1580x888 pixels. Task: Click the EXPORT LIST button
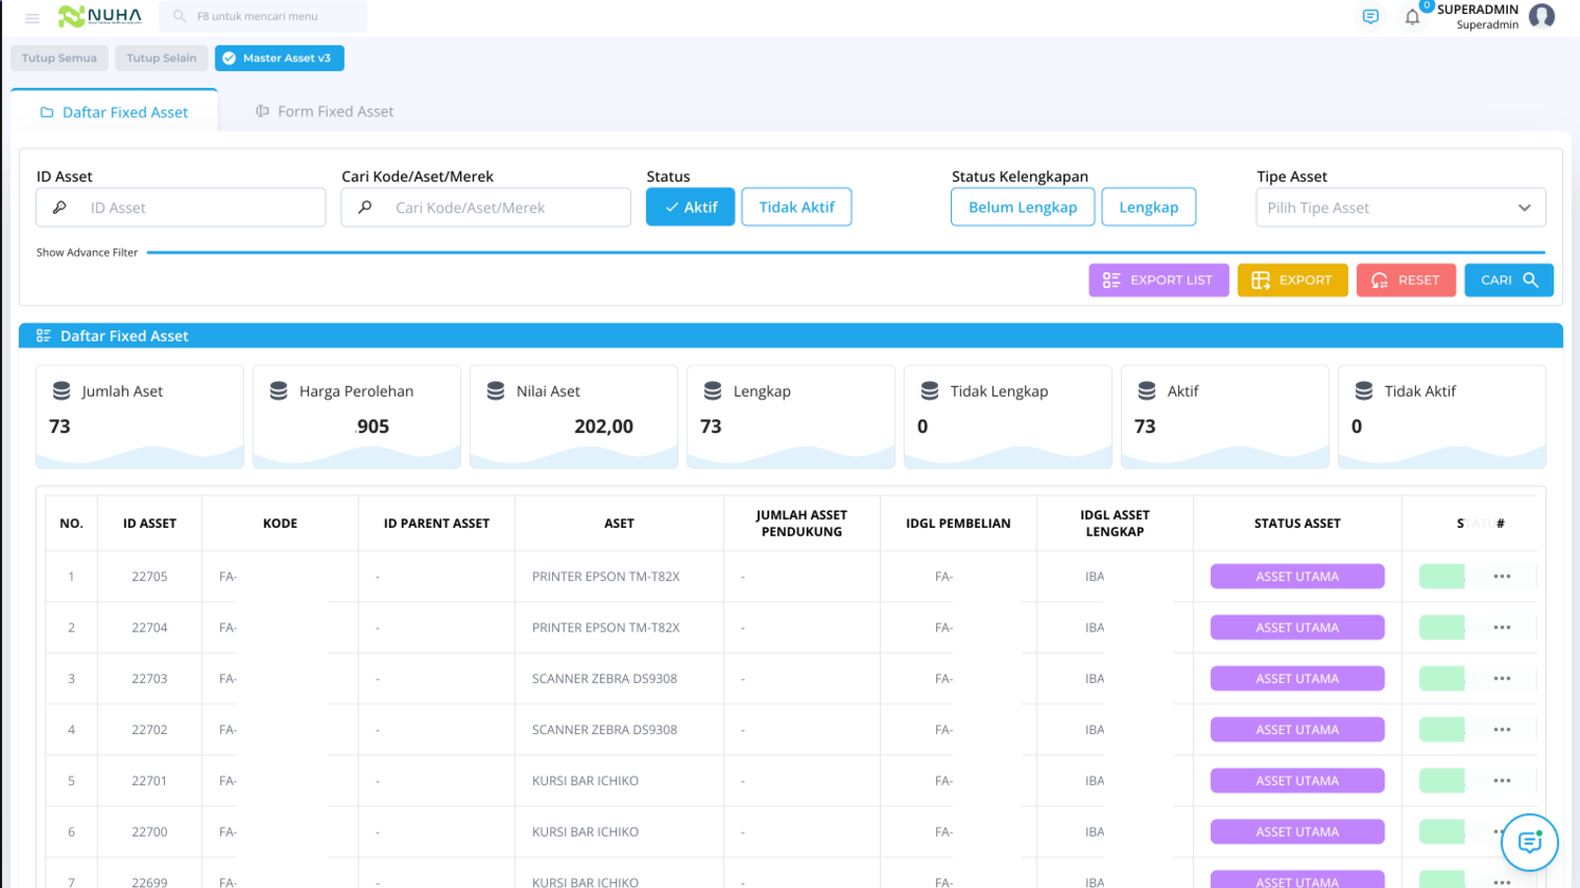click(x=1158, y=280)
